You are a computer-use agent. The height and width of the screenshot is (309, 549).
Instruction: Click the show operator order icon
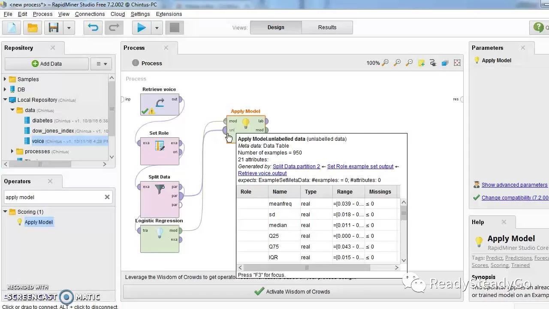click(445, 63)
